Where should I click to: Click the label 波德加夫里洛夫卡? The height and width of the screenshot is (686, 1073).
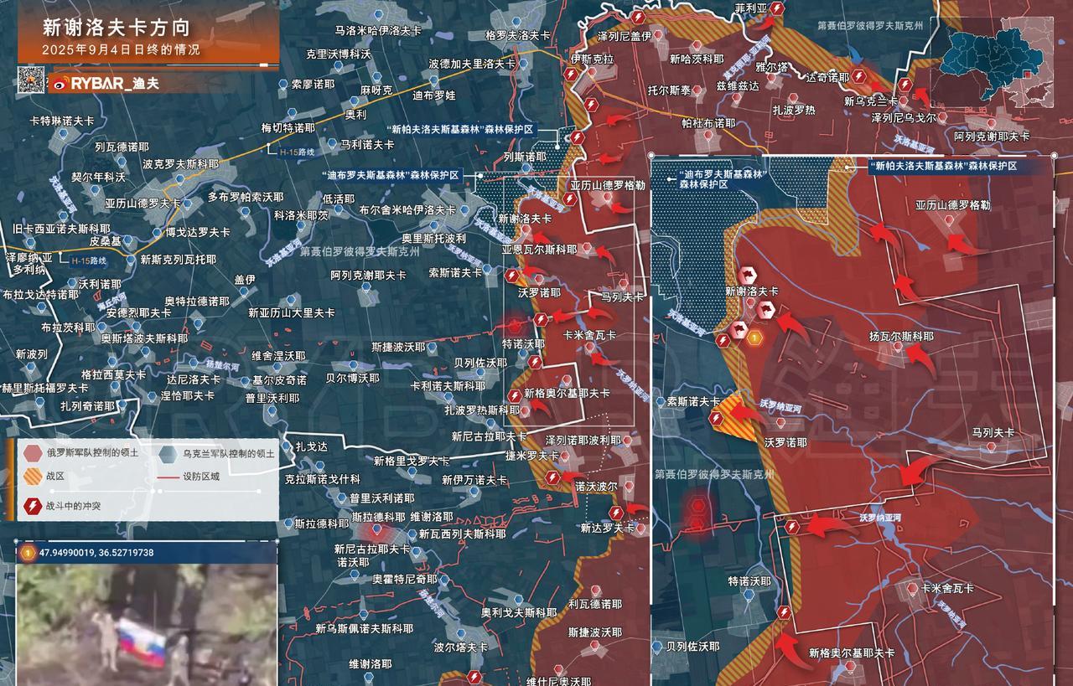point(472,63)
